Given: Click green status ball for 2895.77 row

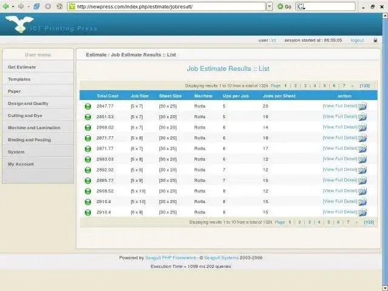Looking at the screenshot, I should pos(88,181).
